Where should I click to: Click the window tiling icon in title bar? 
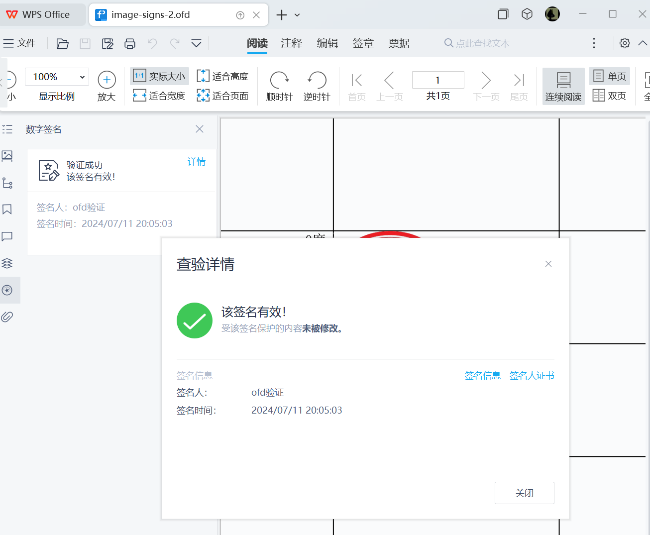tap(503, 14)
